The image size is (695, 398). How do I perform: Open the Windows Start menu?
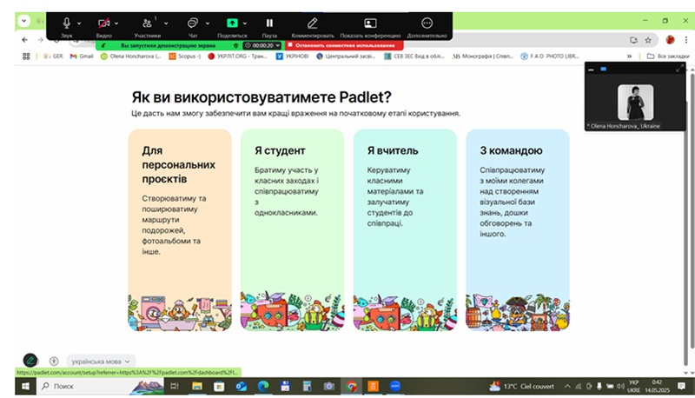coord(25,386)
